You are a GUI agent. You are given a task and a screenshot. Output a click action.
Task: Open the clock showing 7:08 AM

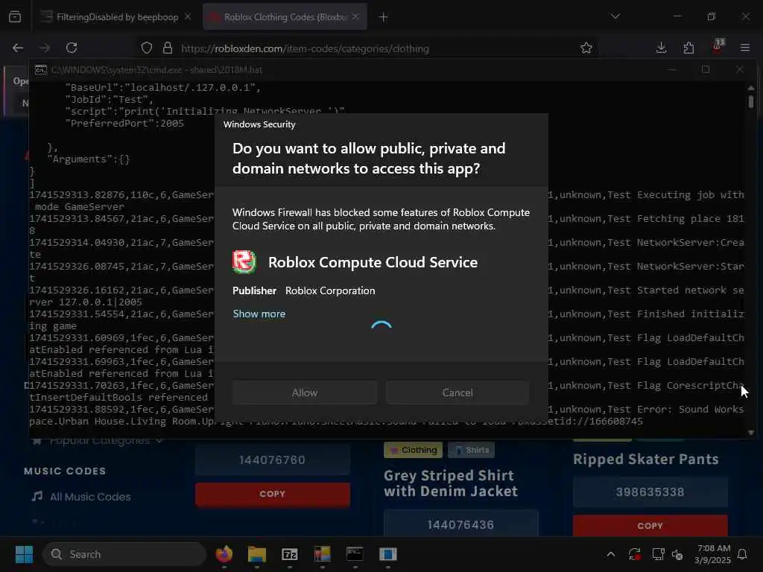pos(713,554)
